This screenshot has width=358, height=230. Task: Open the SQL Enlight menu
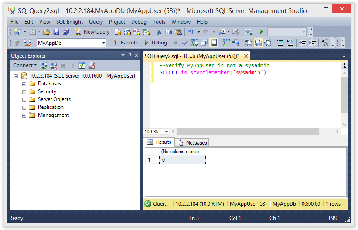(x=69, y=22)
